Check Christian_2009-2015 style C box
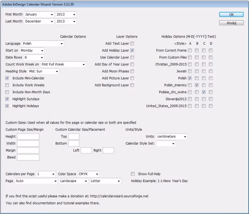This screenshot has width=249, height=214. (x=204, y=64)
